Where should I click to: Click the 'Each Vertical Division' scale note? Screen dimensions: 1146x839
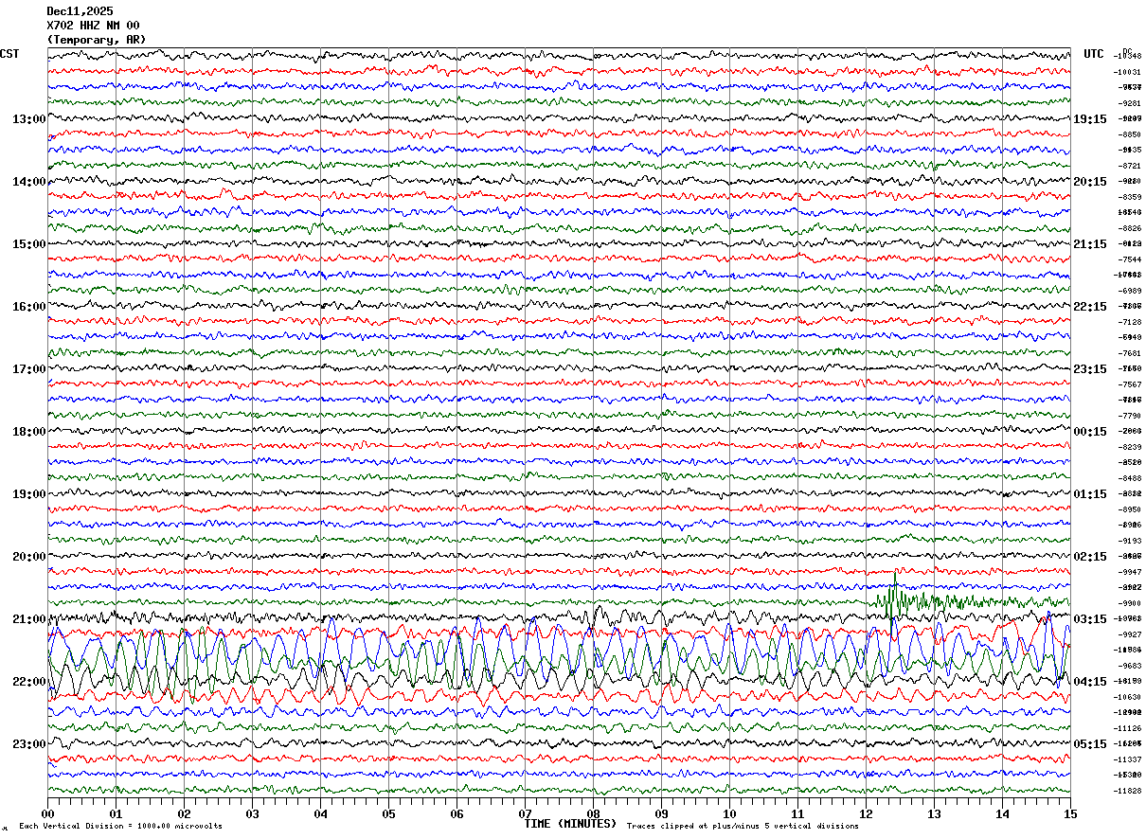(120, 827)
